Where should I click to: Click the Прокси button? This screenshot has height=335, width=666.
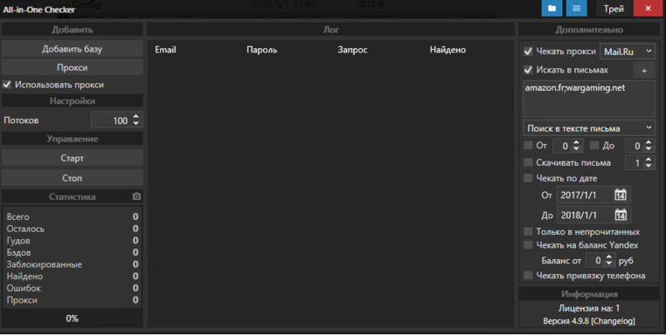coord(73,67)
